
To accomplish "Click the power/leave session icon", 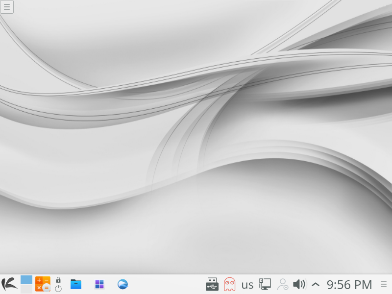I will point(58,289).
